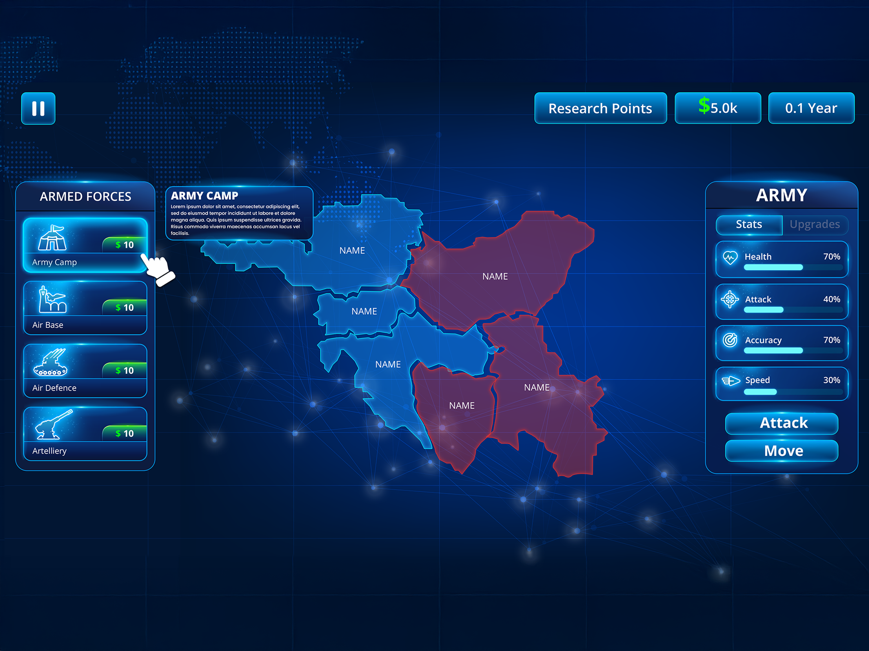The height and width of the screenshot is (651, 869).
Task: Click the ARMY panel header
Action: (782, 195)
